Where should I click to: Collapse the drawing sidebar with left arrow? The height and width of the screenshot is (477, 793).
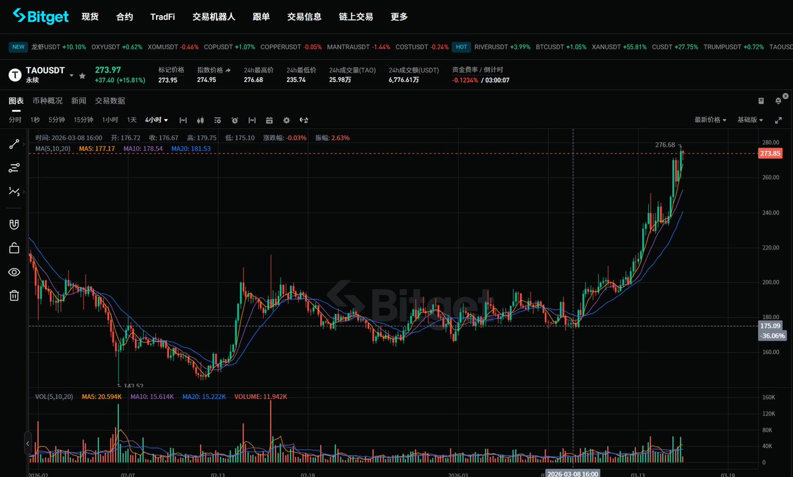[x=28, y=444]
